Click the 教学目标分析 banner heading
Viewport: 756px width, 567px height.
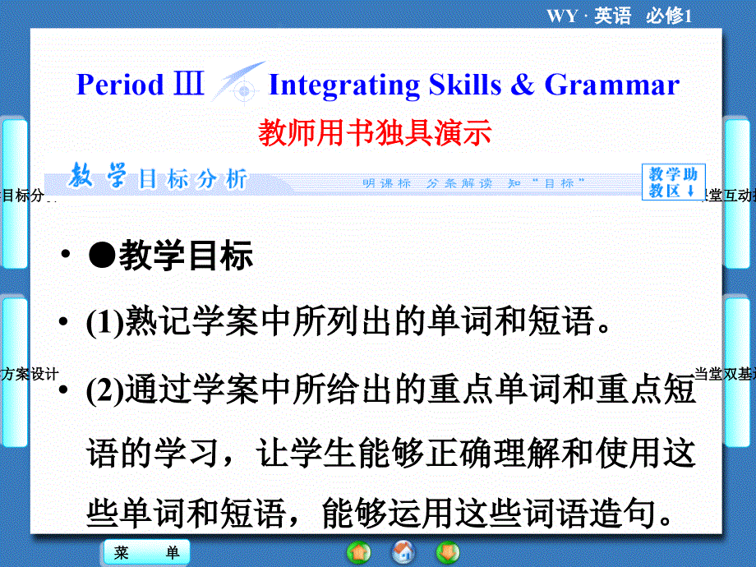(x=158, y=179)
